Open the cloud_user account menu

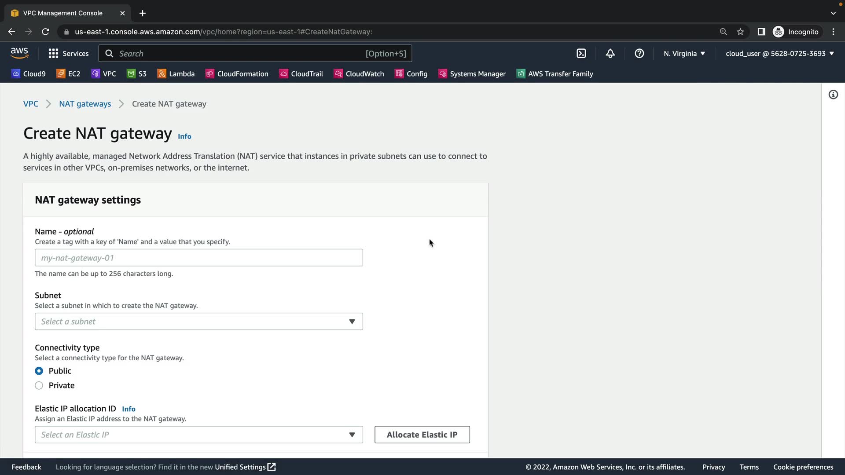pyautogui.click(x=779, y=53)
